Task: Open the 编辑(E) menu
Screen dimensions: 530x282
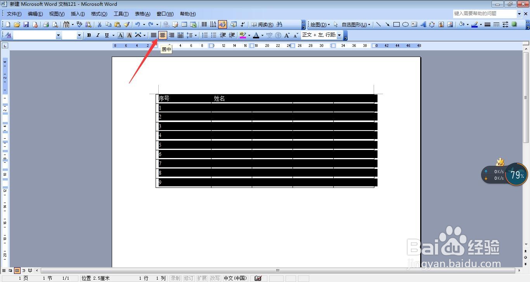Action: point(35,14)
